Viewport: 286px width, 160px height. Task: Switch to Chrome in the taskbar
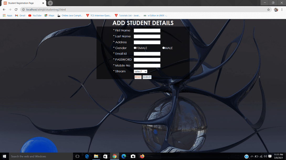coord(115,156)
